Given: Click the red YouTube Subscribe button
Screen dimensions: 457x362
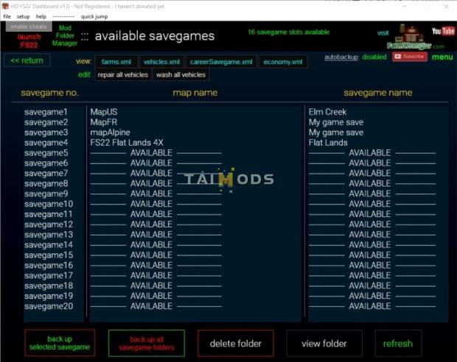Looking at the screenshot, I should click(x=410, y=57).
